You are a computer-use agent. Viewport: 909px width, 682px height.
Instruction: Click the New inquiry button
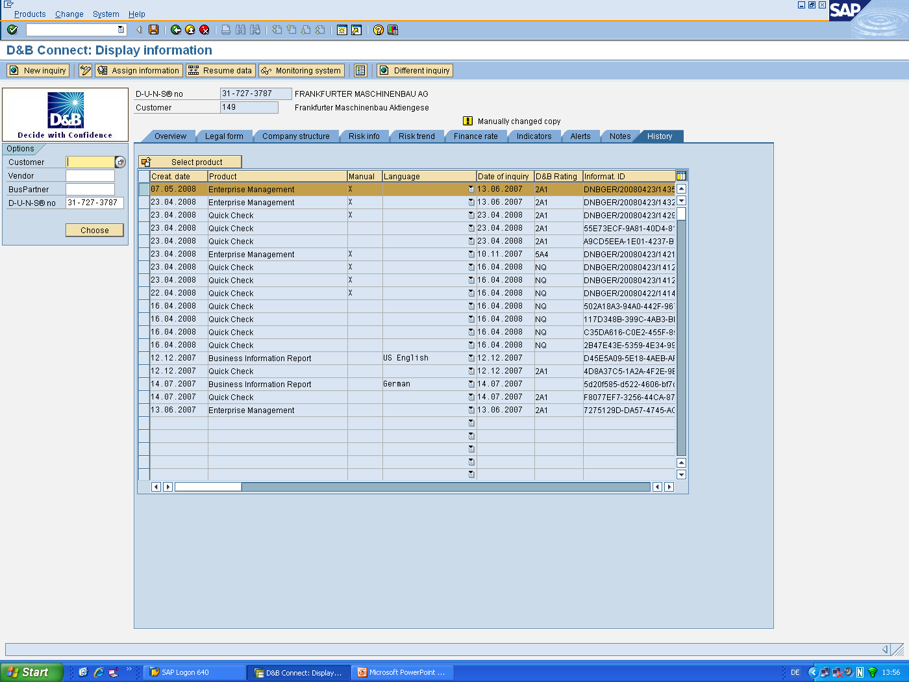pyautogui.click(x=38, y=71)
